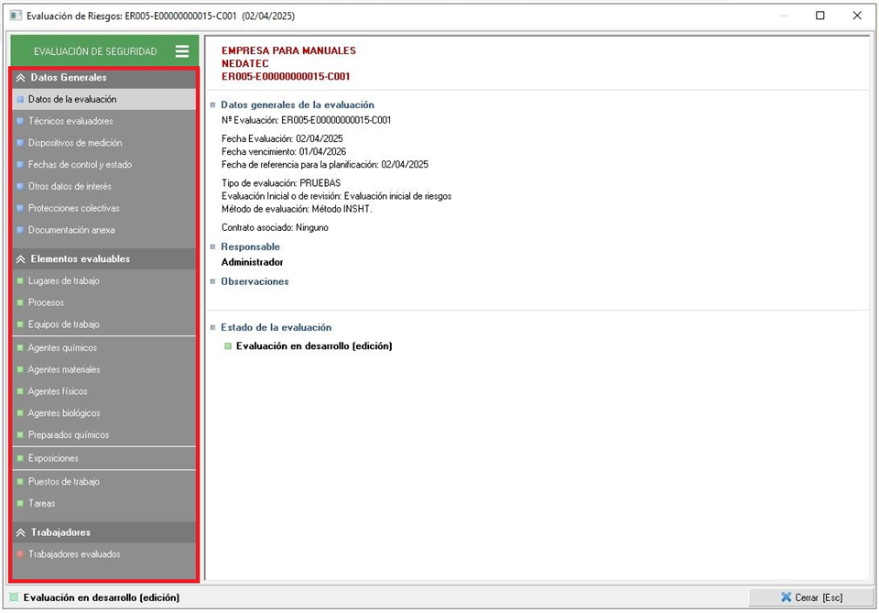Collapse the Trabajadores section
The image size is (879, 613).
tap(21, 532)
